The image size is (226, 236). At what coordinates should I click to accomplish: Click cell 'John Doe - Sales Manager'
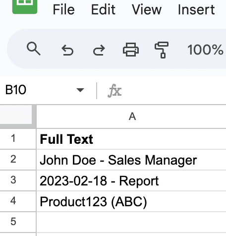pos(131,160)
